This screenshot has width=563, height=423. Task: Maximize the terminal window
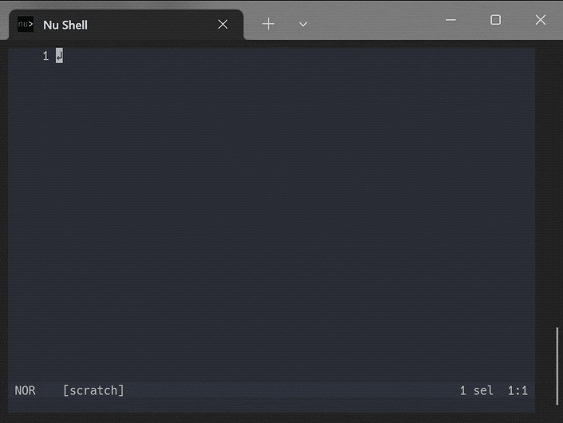[495, 20]
